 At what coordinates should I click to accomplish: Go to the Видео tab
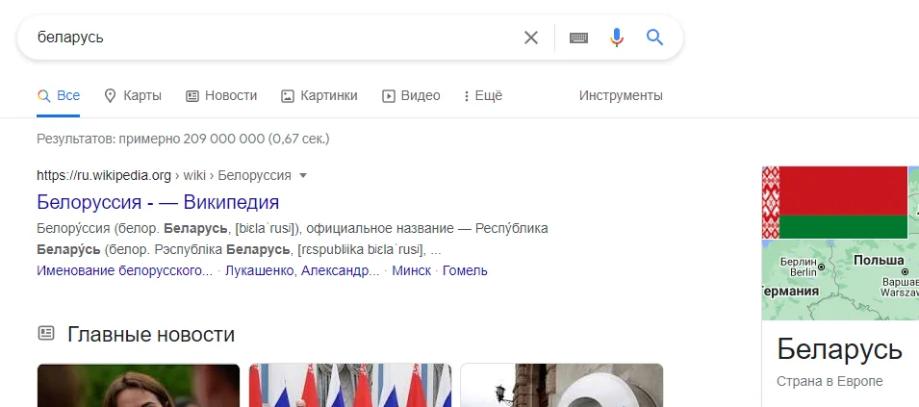411,95
